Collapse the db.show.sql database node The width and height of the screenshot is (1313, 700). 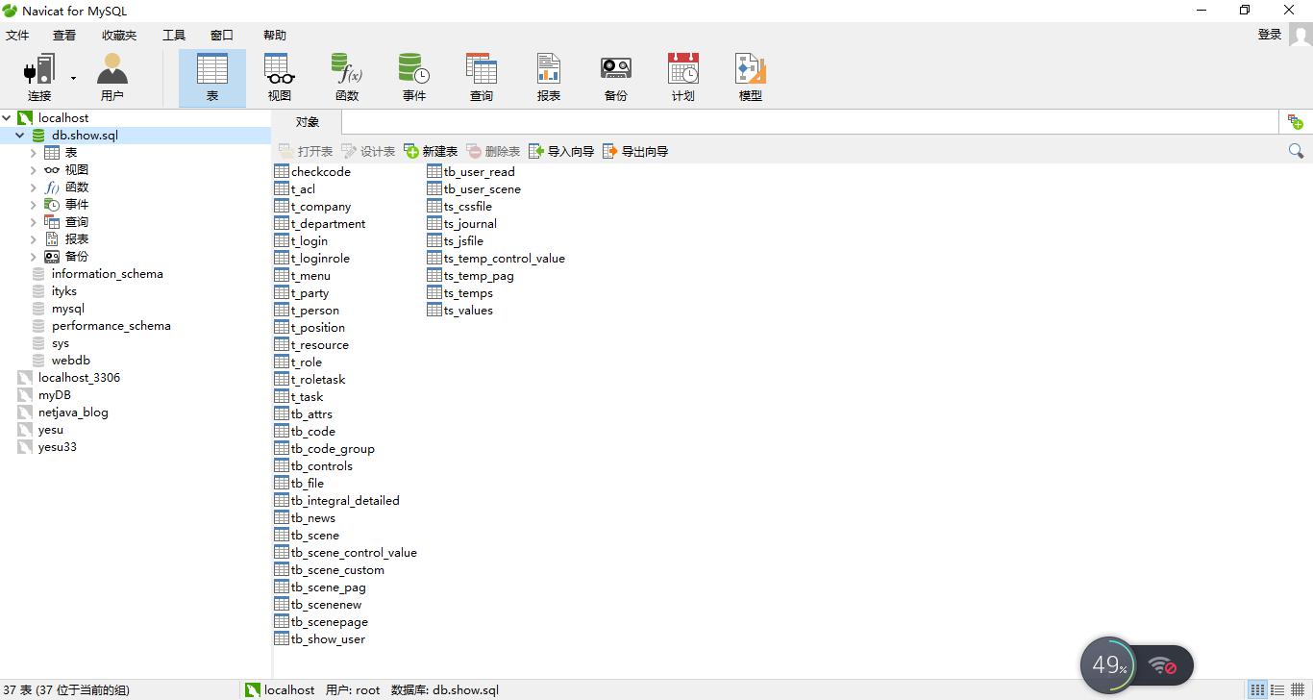click(x=20, y=136)
